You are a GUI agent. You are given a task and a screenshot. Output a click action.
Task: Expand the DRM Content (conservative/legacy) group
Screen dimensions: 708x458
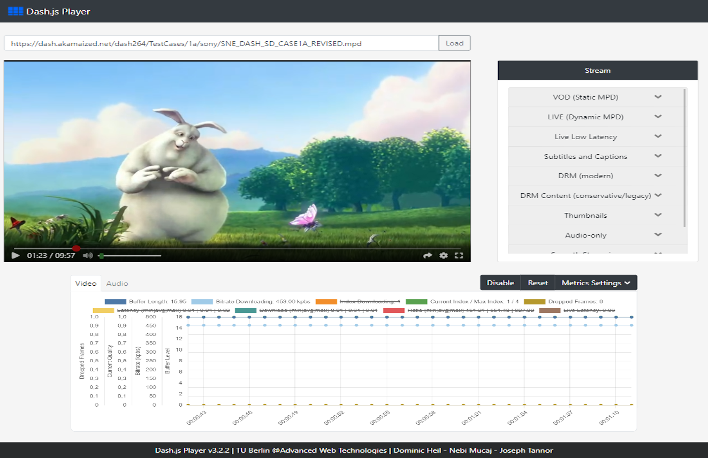coord(597,196)
